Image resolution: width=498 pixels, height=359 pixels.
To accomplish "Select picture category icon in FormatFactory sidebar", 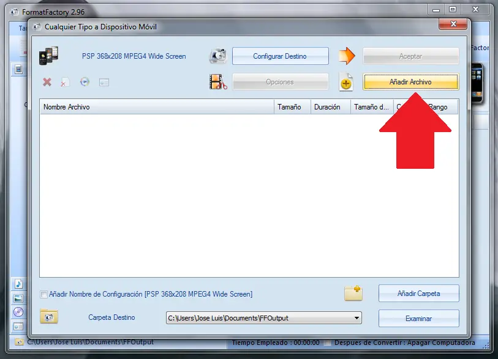I will click(18, 298).
